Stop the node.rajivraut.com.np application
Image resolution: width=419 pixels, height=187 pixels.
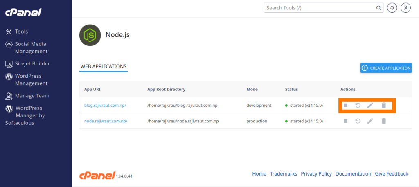pos(345,121)
